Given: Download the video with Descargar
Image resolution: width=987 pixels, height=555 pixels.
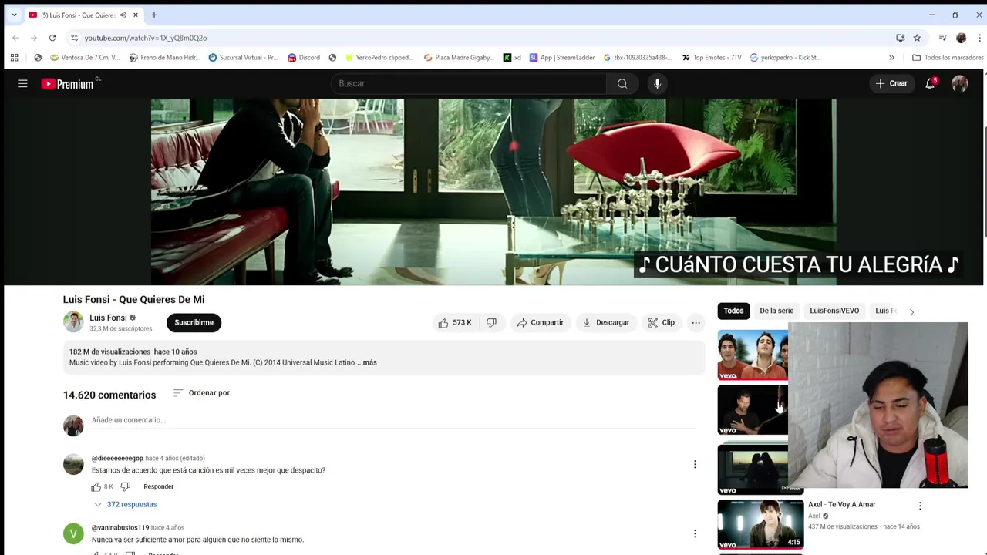Looking at the screenshot, I should tap(606, 322).
